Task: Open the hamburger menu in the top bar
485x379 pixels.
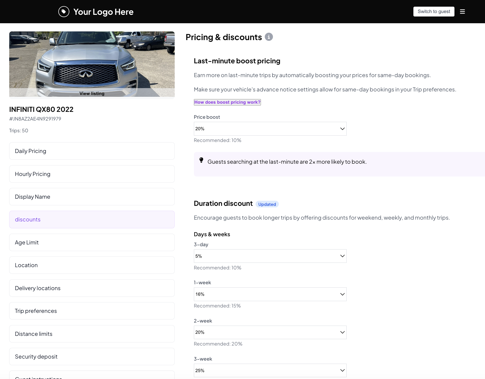Action: point(462,11)
